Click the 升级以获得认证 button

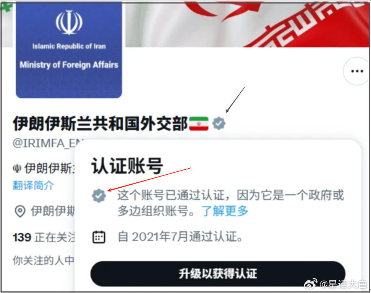(218, 274)
